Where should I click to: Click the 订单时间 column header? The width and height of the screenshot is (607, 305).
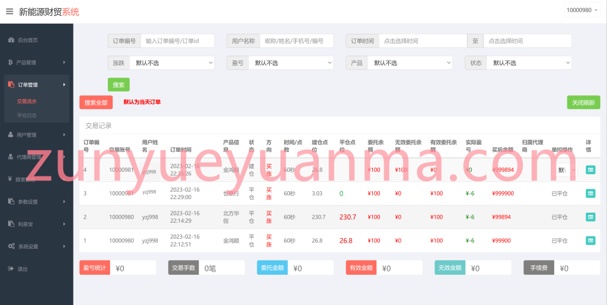[181, 150]
